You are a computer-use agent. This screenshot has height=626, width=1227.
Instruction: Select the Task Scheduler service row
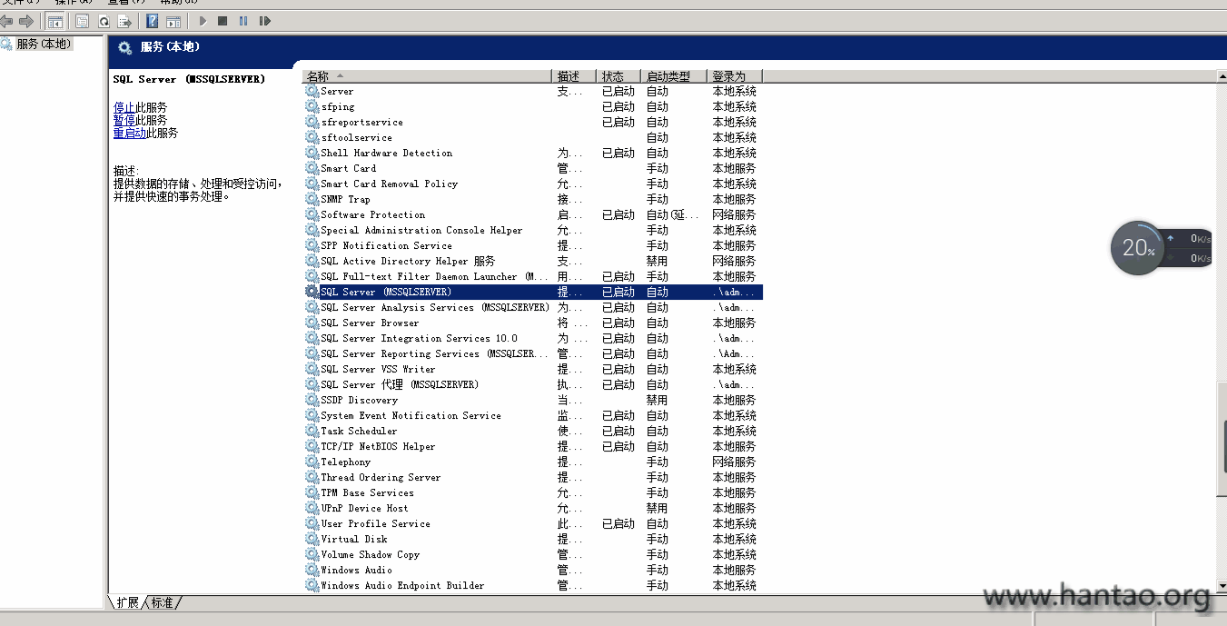[359, 431]
